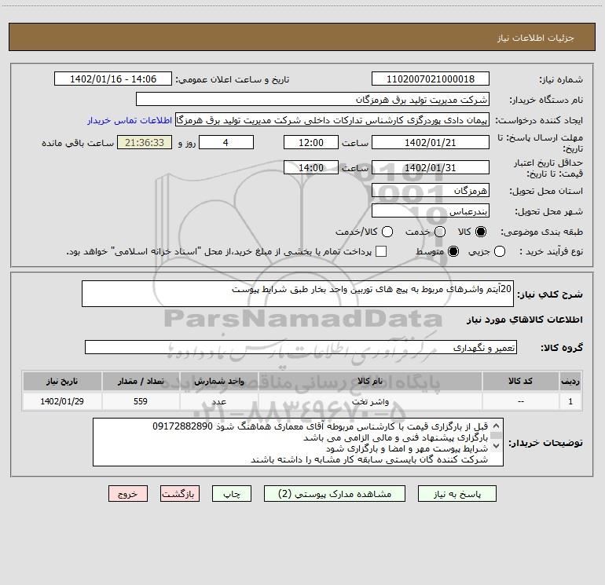This screenshot has width=605, height=585.
Task: Click the price validity date 1402/01/31
Action: point(431,167)
